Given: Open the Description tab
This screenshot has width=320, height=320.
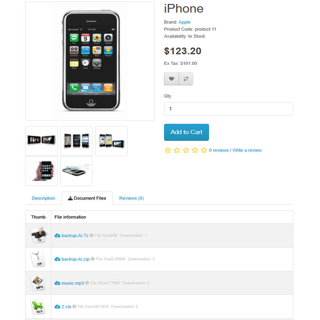Looking at the screenshot, I should tap(43, 198).
